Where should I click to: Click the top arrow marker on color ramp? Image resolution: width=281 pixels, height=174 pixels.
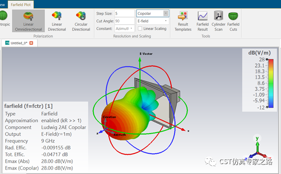pos(267,59)
